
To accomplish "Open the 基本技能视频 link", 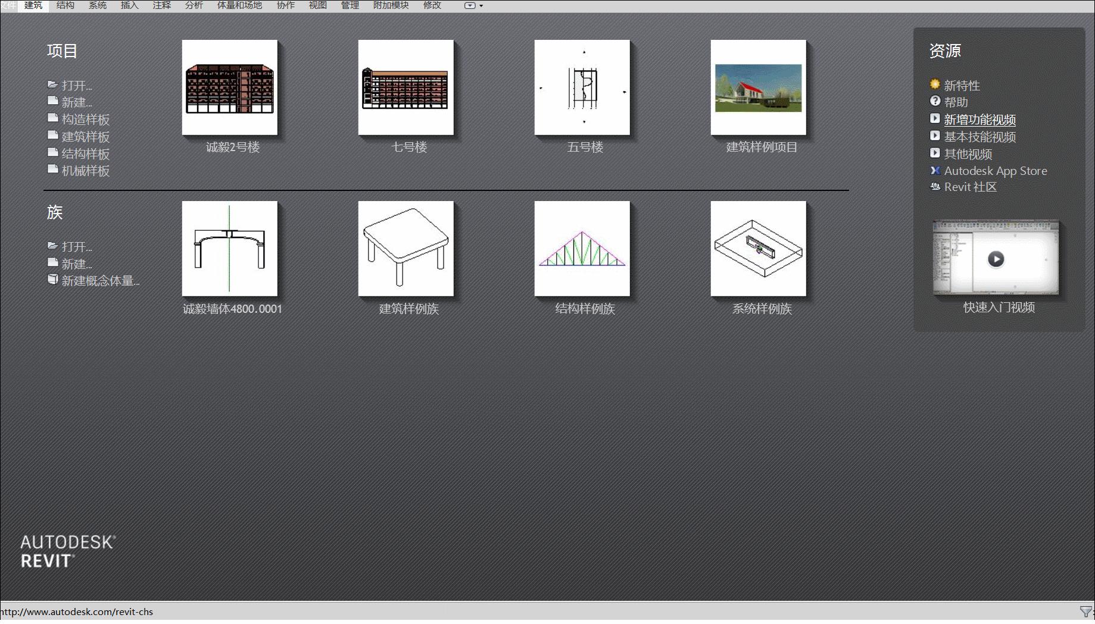I will 980,137.
